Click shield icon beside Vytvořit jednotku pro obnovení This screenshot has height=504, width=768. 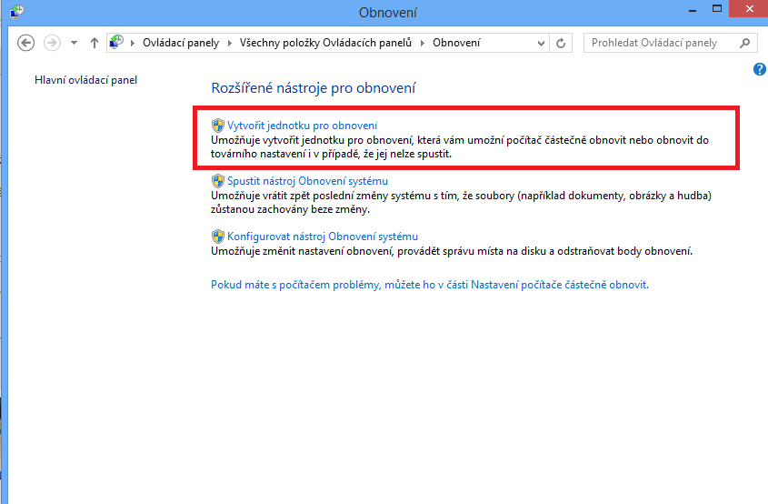(217, 125)
